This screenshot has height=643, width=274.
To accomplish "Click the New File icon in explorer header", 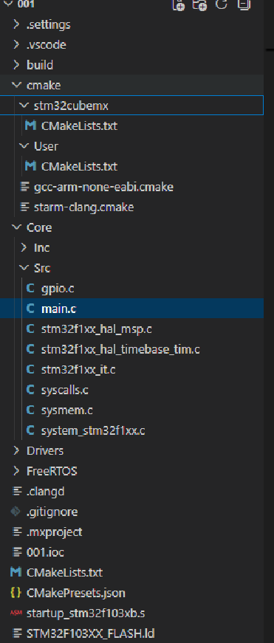I will 179,4.
